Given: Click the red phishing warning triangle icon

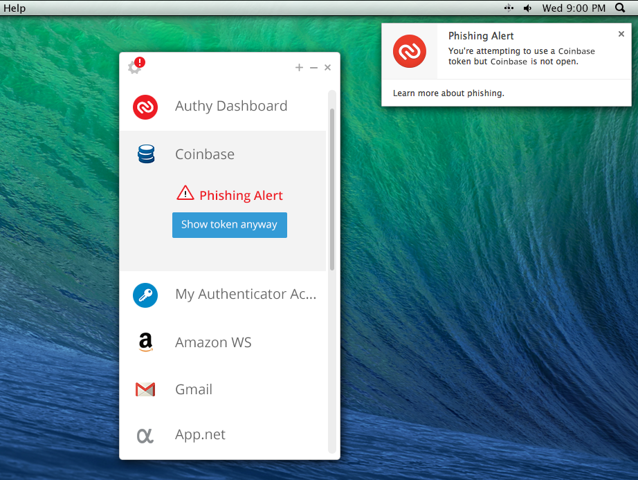Looking at the screenshot, I should click(185, 193).
